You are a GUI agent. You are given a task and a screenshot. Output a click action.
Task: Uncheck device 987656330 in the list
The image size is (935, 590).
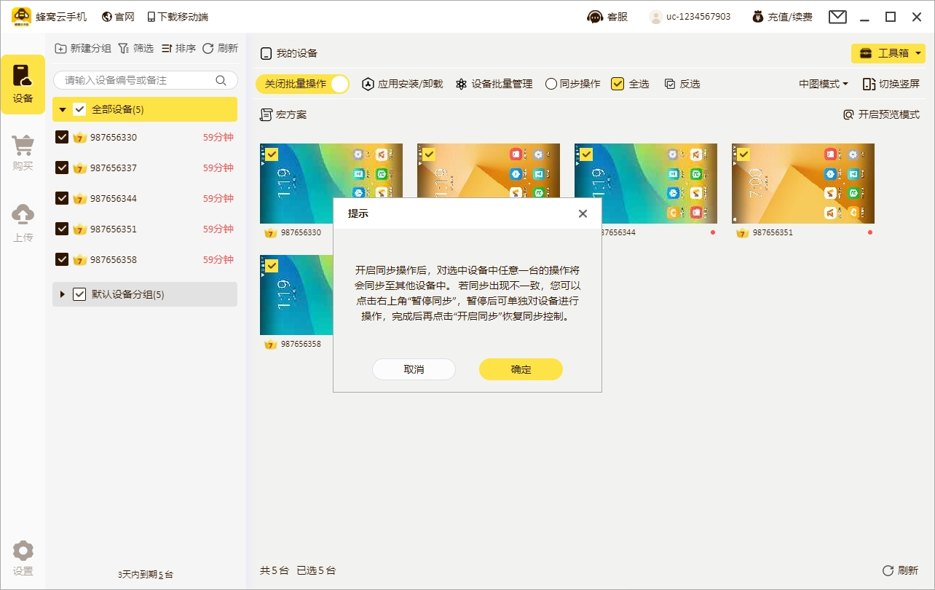click(62, 136)
